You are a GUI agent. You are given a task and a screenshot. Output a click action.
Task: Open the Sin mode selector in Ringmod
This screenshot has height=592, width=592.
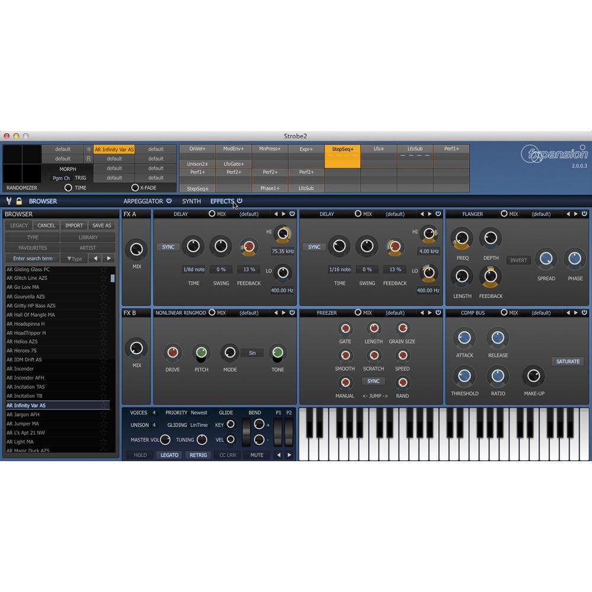[253, 352]
